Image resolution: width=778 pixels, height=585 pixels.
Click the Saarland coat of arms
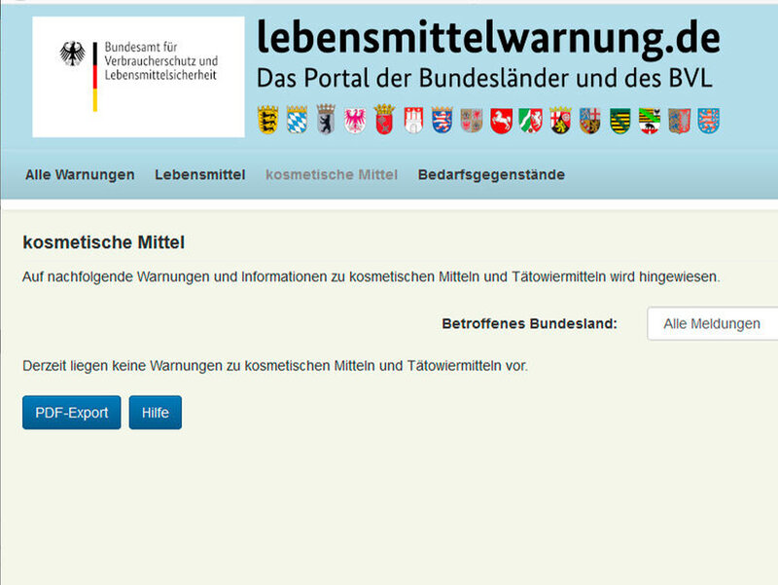[590, 121]
